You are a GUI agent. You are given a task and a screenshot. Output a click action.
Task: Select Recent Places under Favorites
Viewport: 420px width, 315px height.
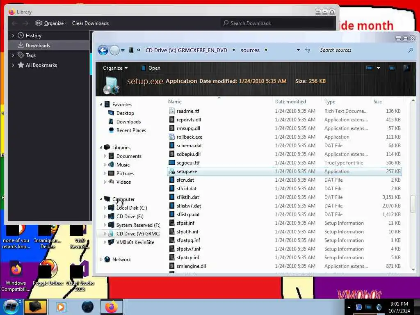(x=131, y=130)
